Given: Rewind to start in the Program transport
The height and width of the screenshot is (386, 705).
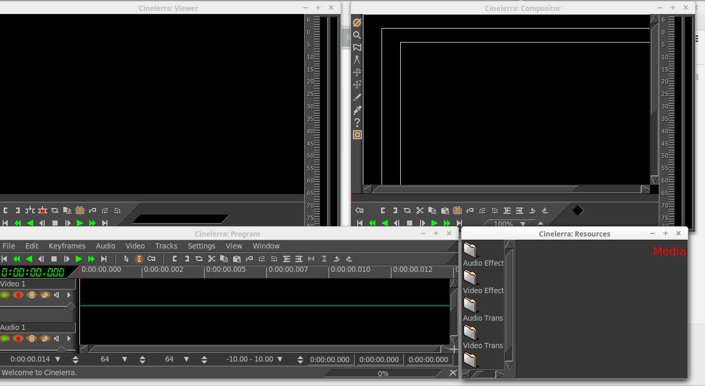Looking at the screenshot, I should click(x=4, y=258).
